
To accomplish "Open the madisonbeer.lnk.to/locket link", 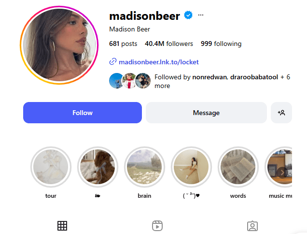I will tap(159, 62).
